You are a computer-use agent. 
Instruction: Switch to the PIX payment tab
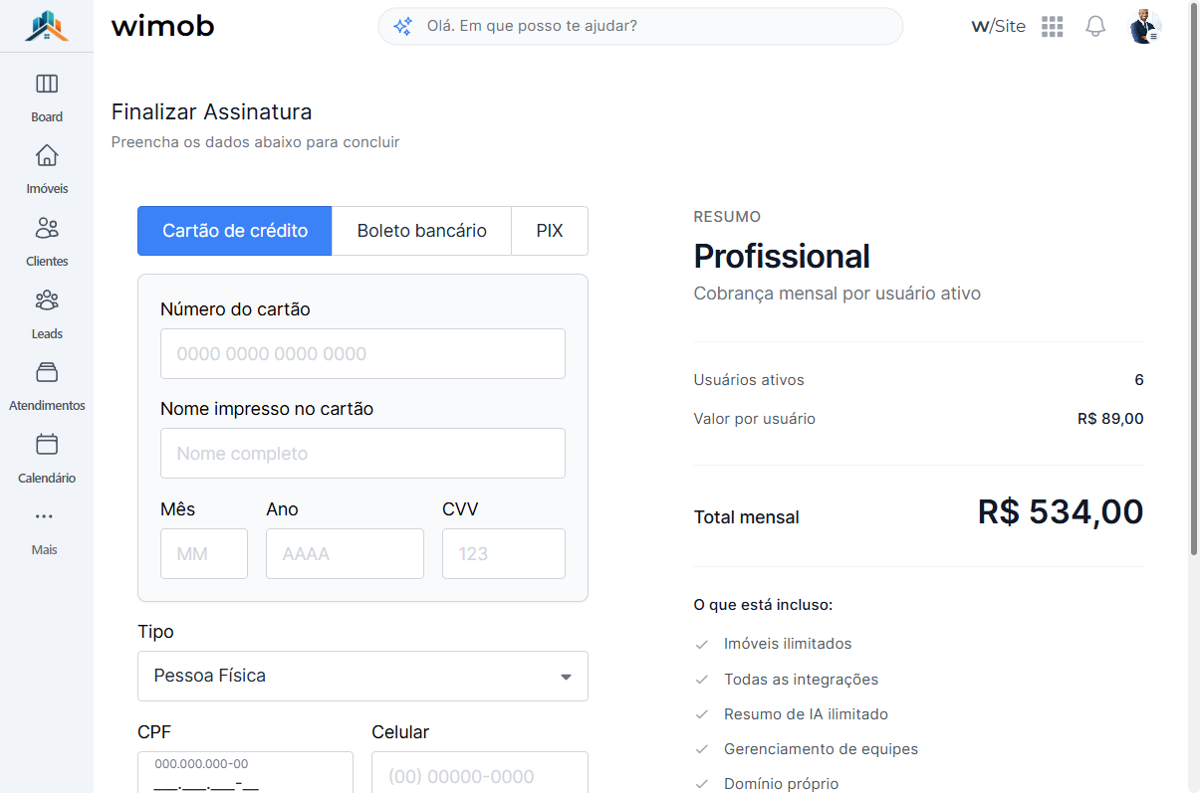[x=550, y=231]
